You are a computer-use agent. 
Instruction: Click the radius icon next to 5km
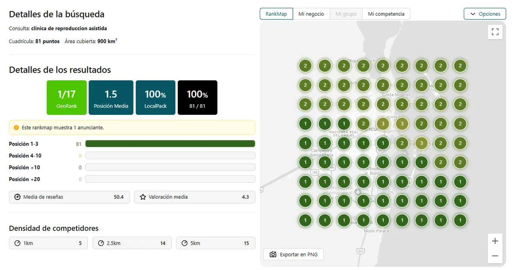point(185,243)
